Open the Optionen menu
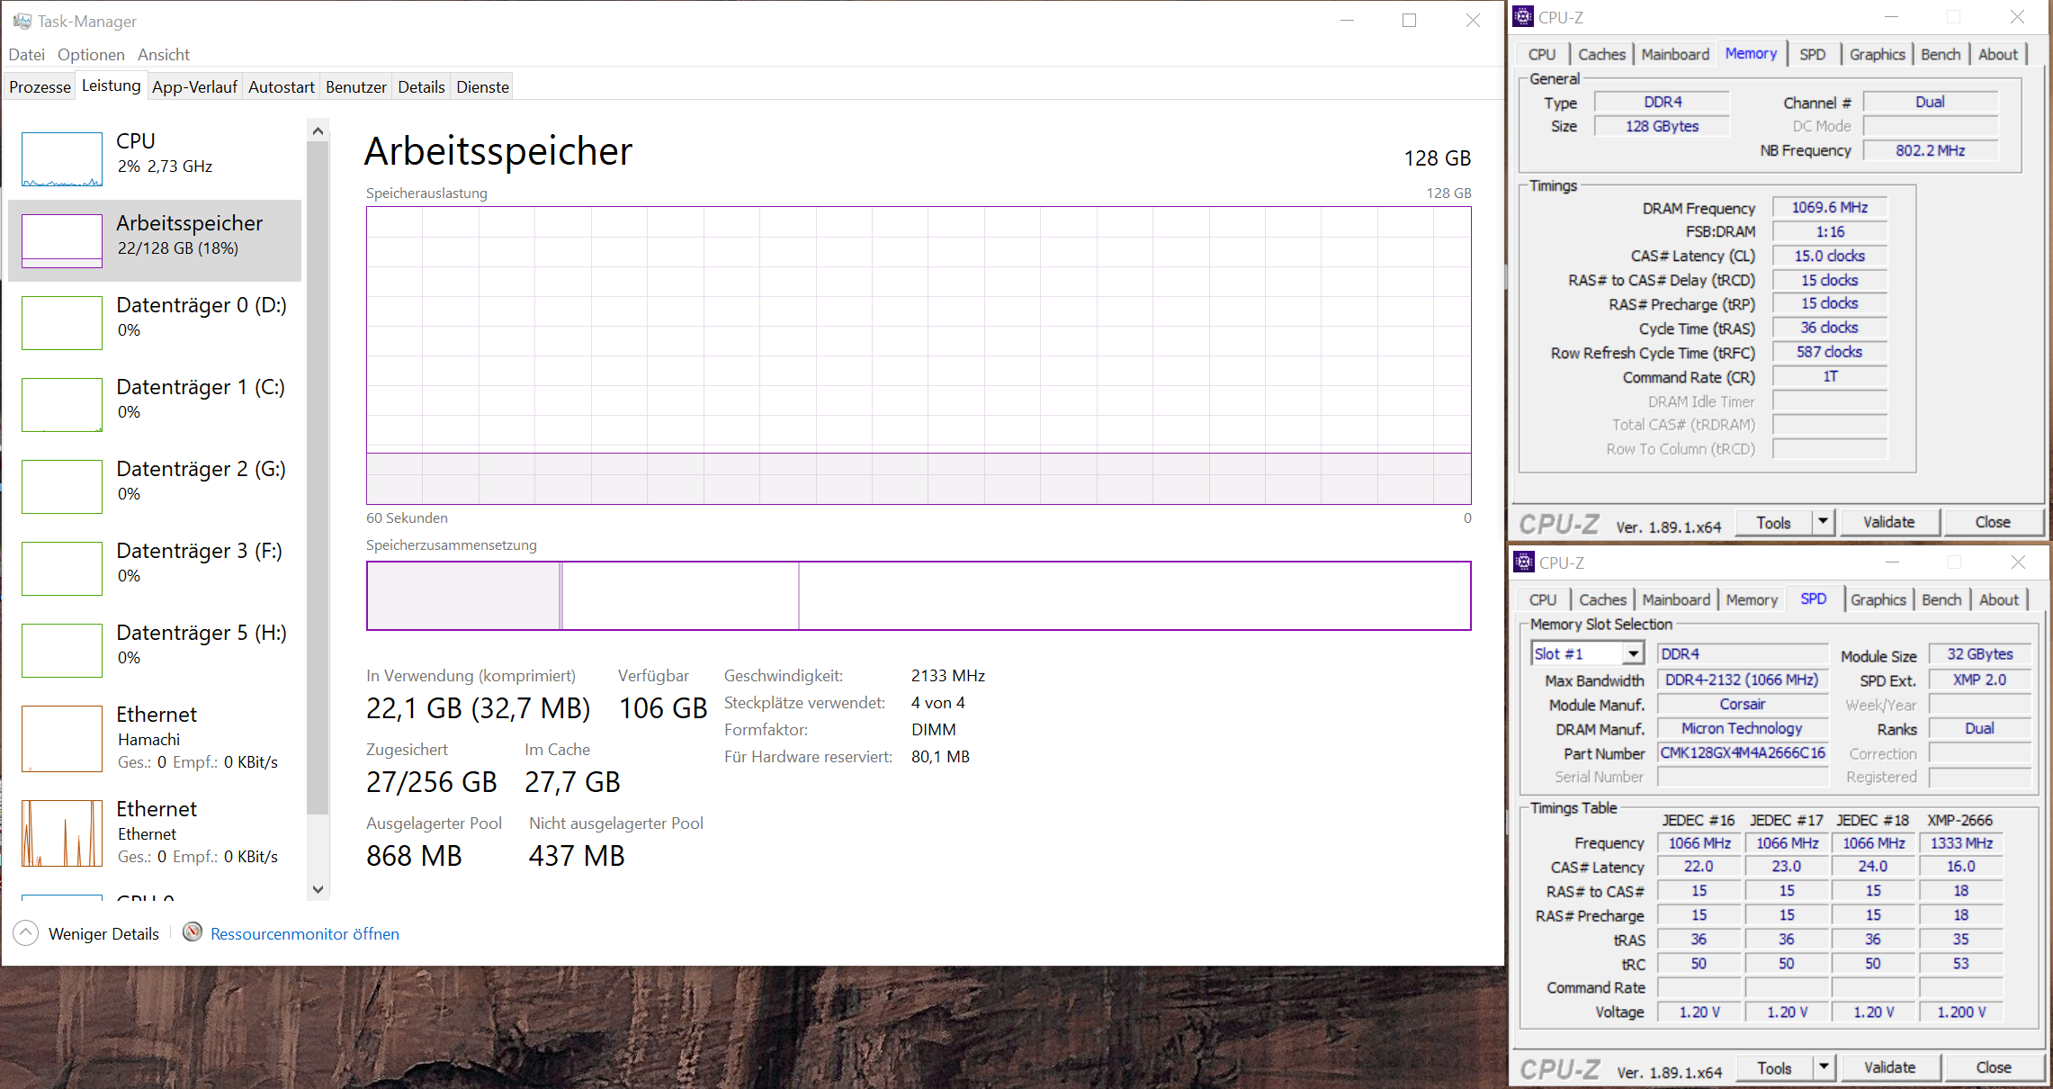This screenshot has width=2053, height=1089. click(x=91, y=55)
